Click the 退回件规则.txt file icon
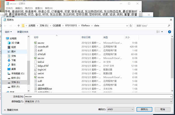Viewport: 175px width, 115px height. [x=36, y=89]
